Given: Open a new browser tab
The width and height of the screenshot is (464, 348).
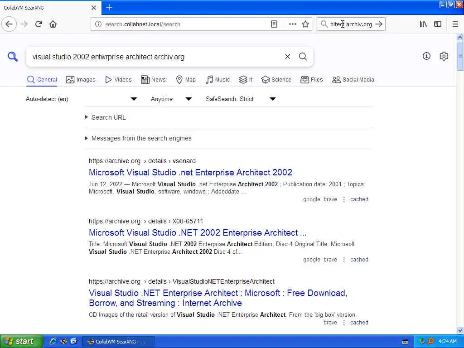Looking at the screenshot, I should coord(109,7).
